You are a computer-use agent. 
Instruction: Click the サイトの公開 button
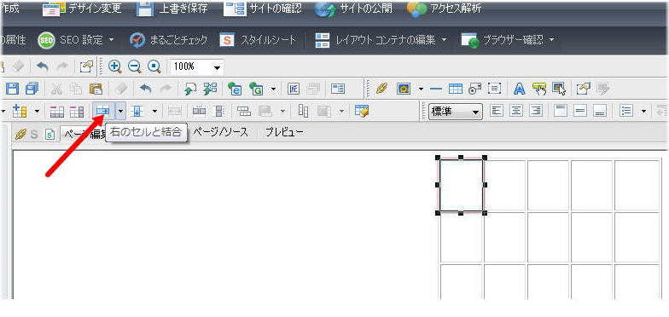point(353,9)
